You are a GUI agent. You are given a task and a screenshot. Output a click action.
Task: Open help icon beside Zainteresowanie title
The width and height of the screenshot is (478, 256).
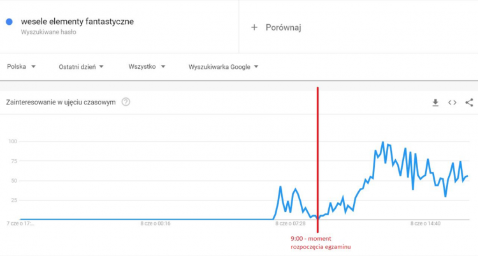tap(126, 102)
